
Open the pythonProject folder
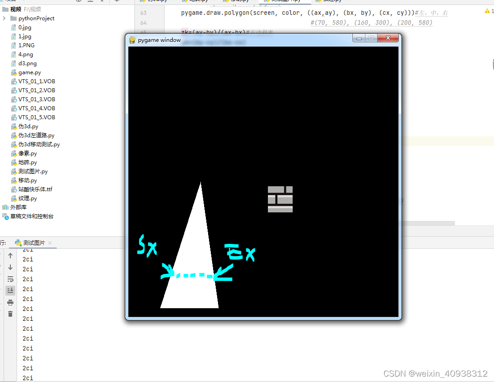coord(32,18)
